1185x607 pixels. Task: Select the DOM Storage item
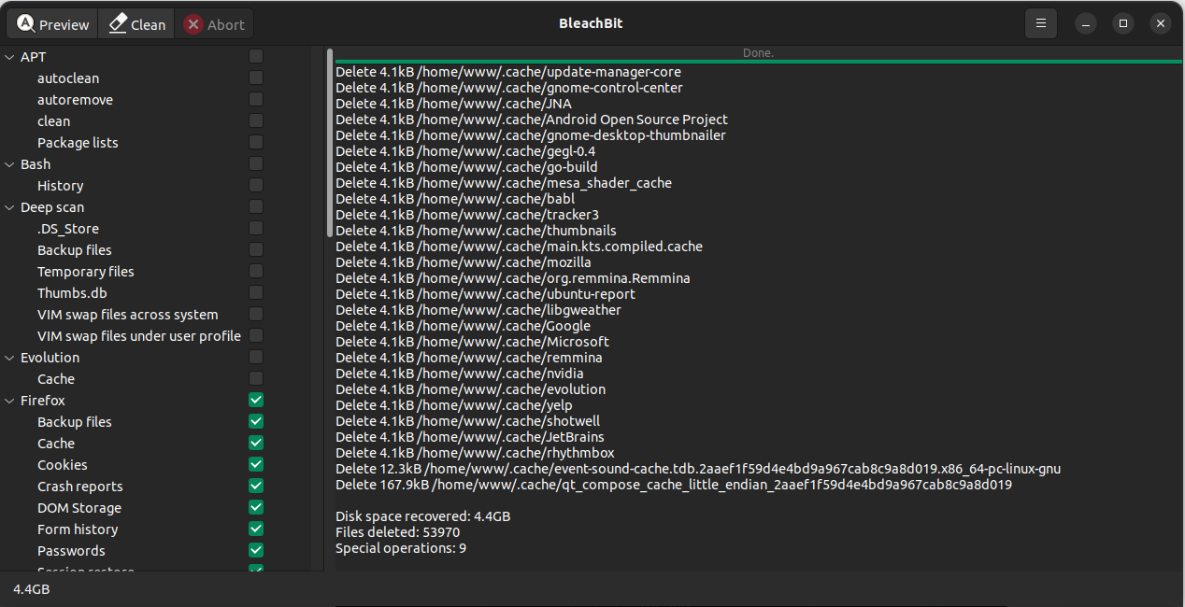(79, 508)
